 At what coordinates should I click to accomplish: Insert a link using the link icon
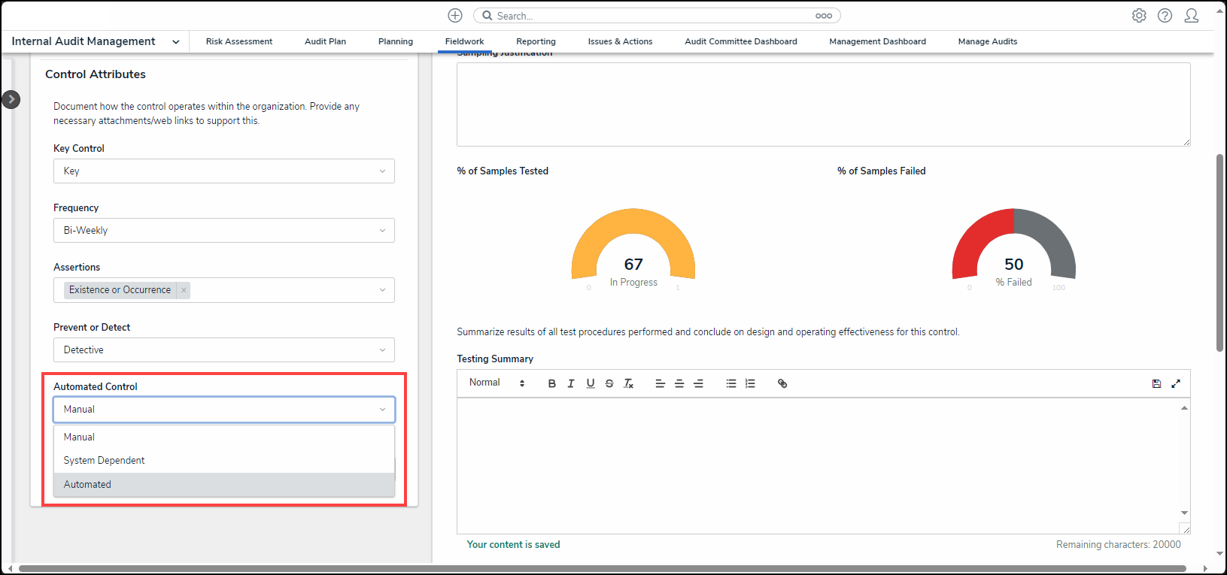pos(782,383)
